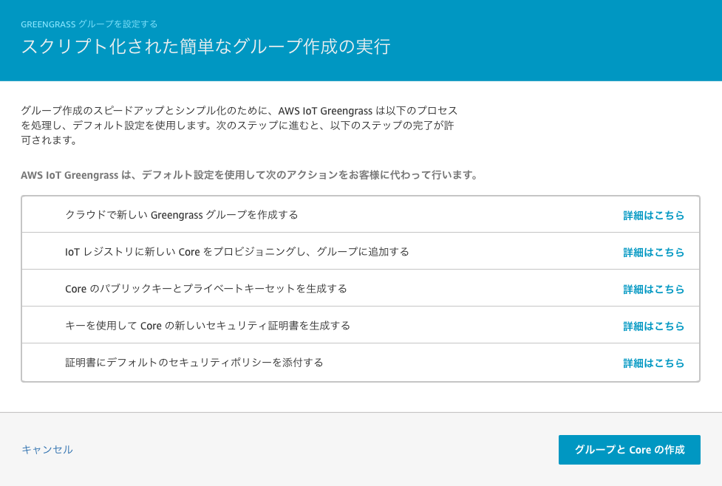Open 詳細はこちら for default security policy row
The image size is (722, 486).
(653, 363)
